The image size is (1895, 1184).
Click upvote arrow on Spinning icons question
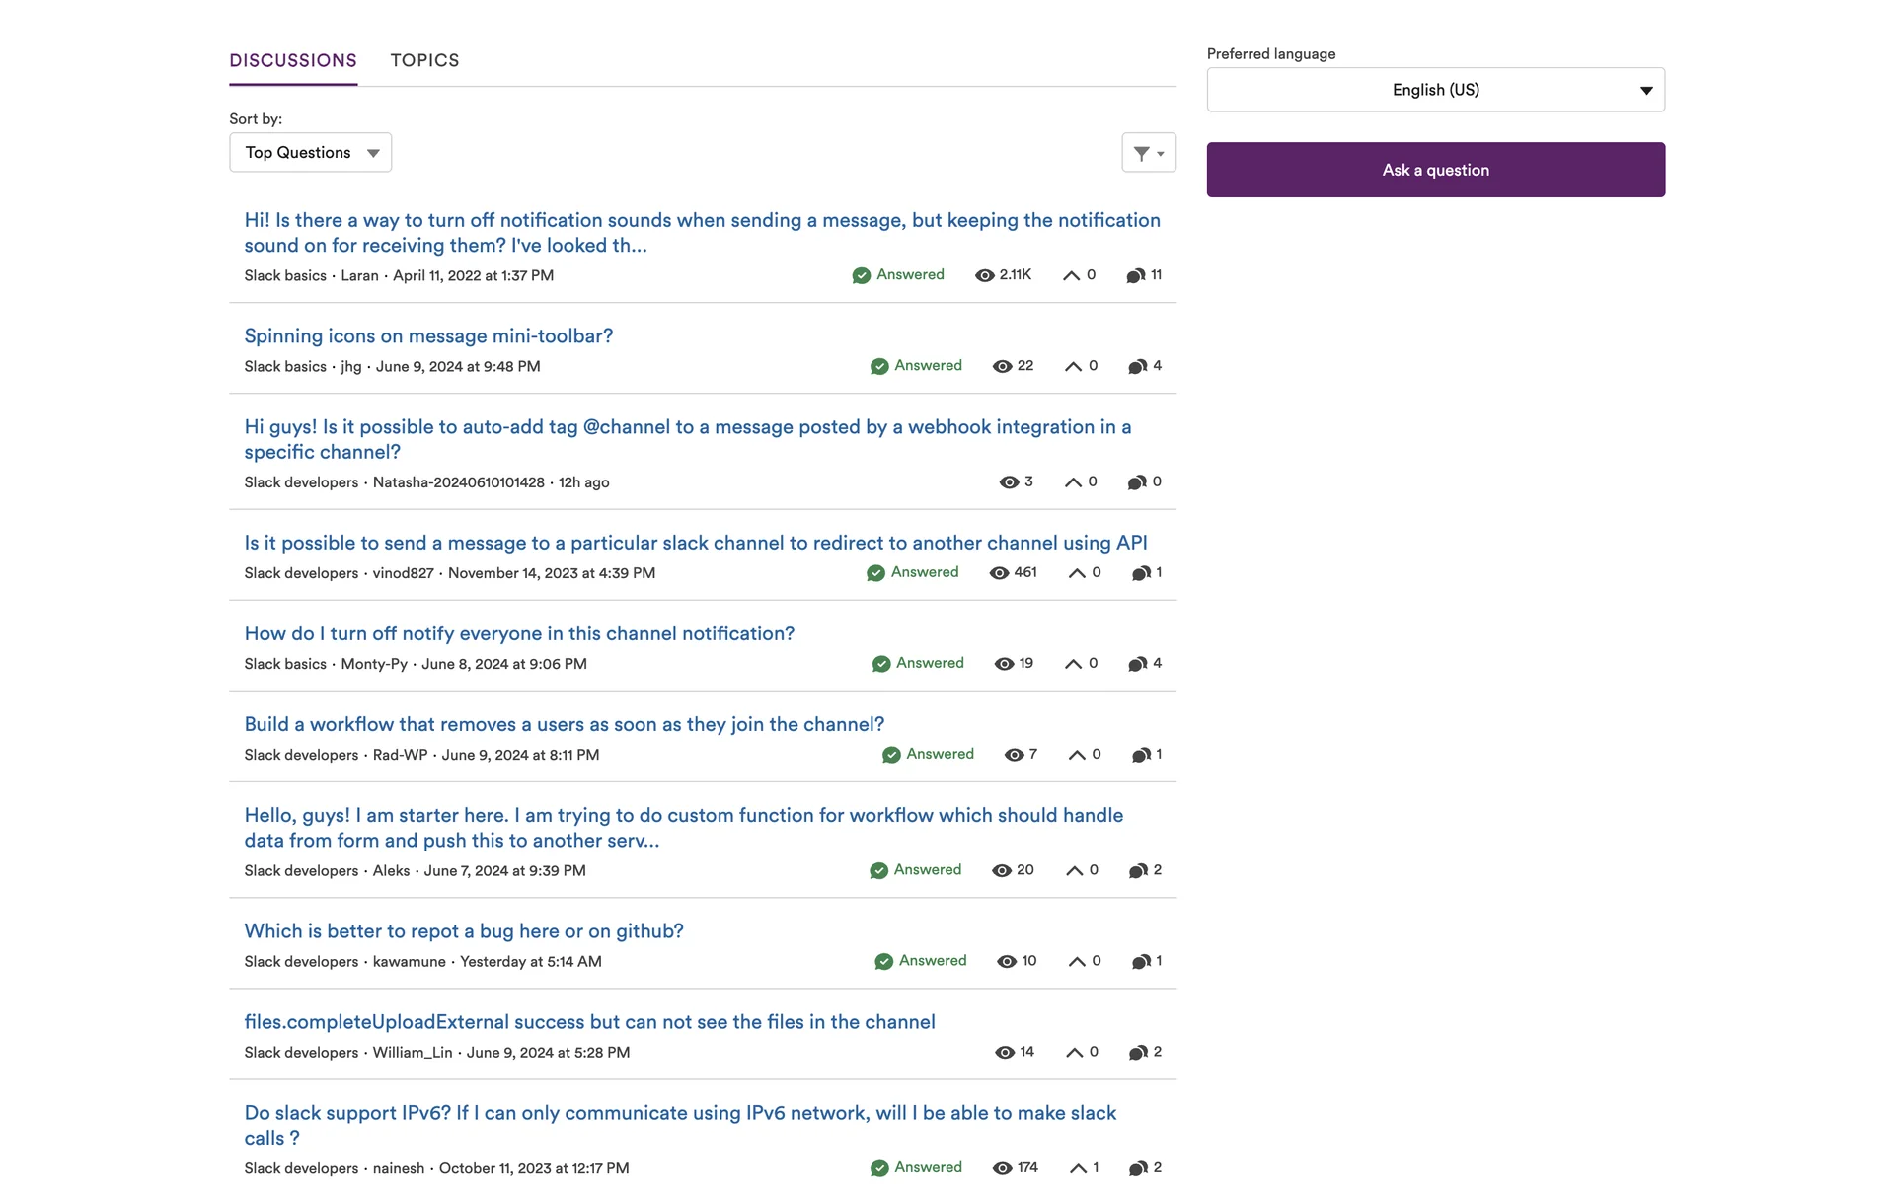[1073, 366]
